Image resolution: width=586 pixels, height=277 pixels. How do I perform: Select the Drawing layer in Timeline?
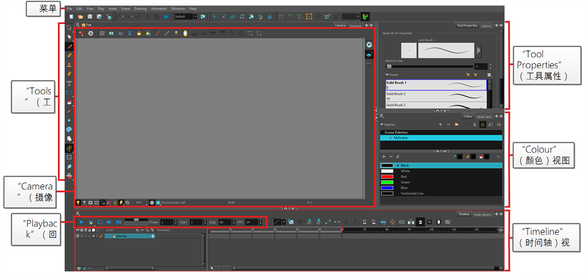(129, 236)
